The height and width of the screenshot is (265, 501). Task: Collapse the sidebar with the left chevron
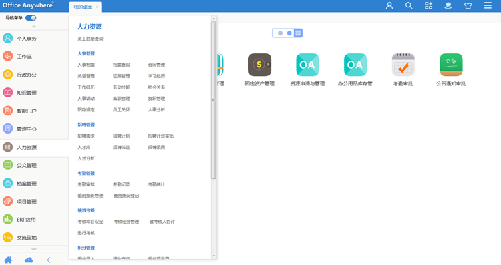click(49, 260)
